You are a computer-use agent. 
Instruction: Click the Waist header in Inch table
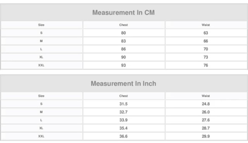point(206,96)
